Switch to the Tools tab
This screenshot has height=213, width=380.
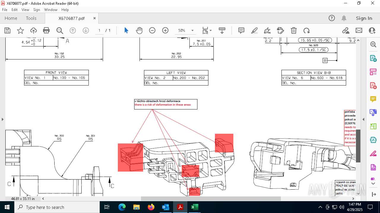point(31,18)
